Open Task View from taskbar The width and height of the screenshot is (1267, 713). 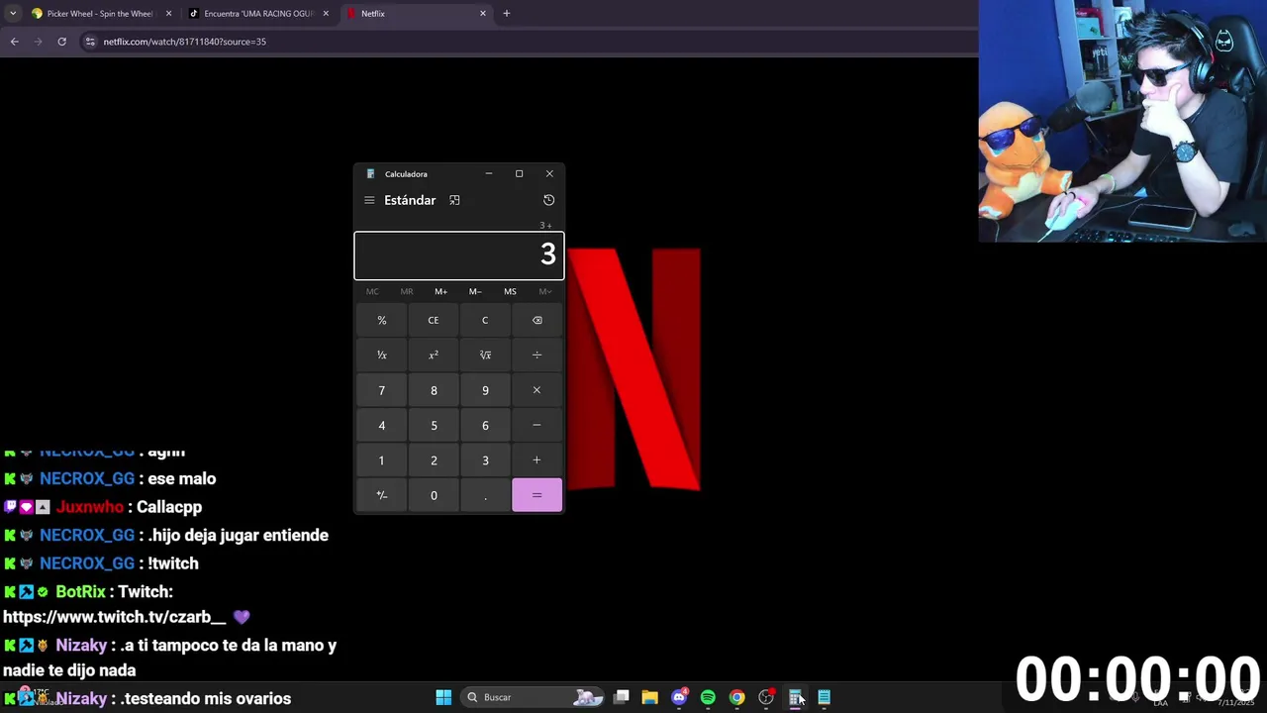(x=621, y=697)
